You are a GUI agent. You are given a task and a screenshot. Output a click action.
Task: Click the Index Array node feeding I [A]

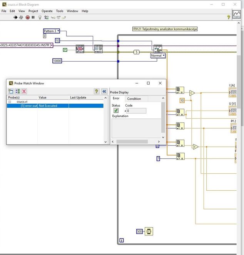[180, 90]
